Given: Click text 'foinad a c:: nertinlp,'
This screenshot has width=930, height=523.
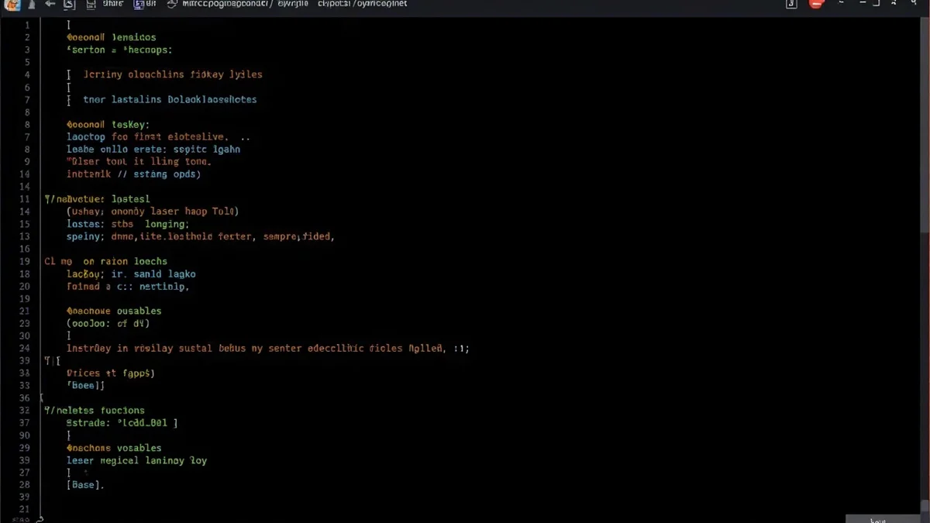Looking at the screenshot, I should pos(129,286).
